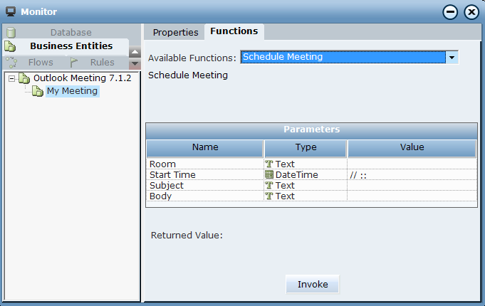The height and width of the screenshot is (306, 485).
Task: Click the Text type icon in Room row
Action: pos(269,164)
